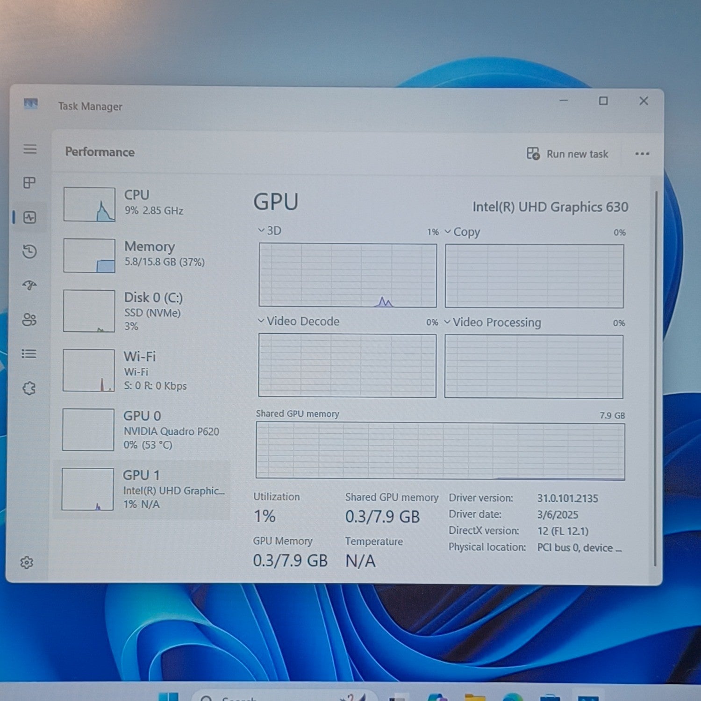The height and width of the screenshot is (701, 701).
Task: Open the Windows Start button on taskbar
Action: tap(168, 696)
